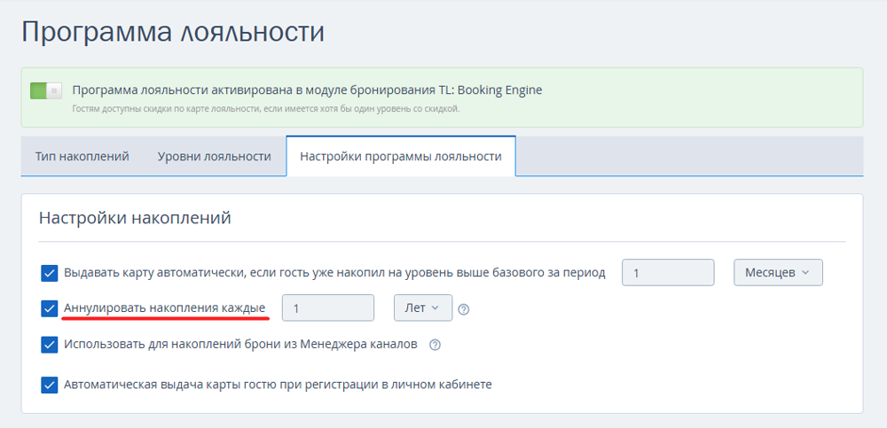Screen dimensions: 887x428
Task: Click label Автоматическая выдача карты гостю при регистрации
Action: pyautogui.click(x=278, y=385)
